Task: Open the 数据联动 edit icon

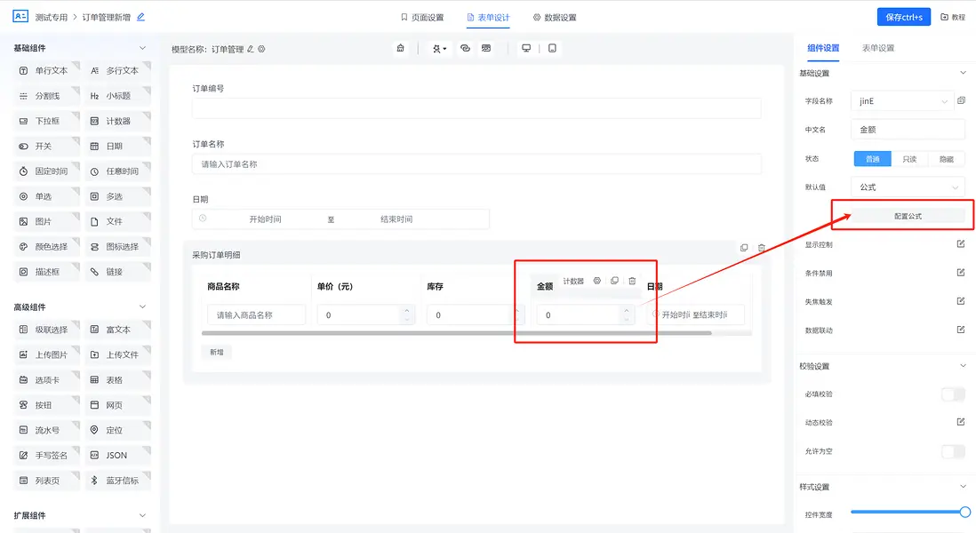Action: [x=960, y=330]
